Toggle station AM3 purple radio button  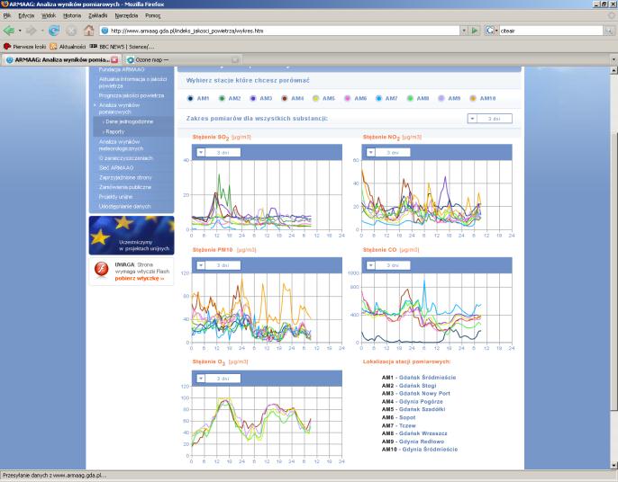tap(253, 98)
